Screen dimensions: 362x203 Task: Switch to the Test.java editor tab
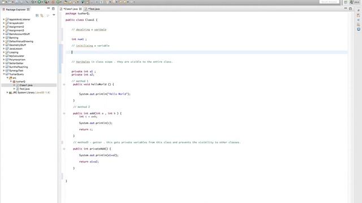[x=92, y=9]
